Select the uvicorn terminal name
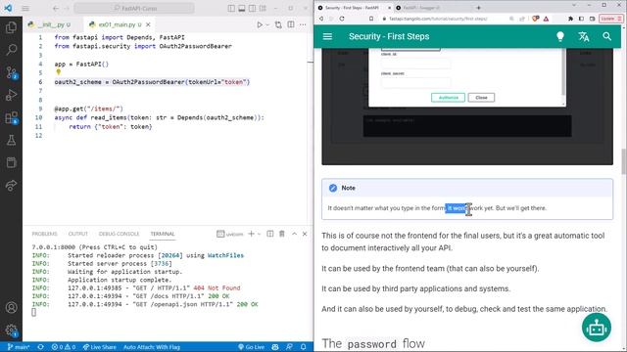Image resolution: width=627 pixels, height=352 pixels. (x=230, y=234)
